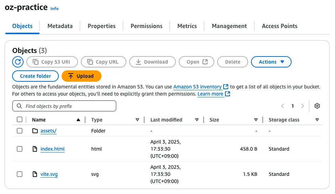
Task: Switch to the Permissions tab
Action: pyautogui.click(x=146, y=26)
